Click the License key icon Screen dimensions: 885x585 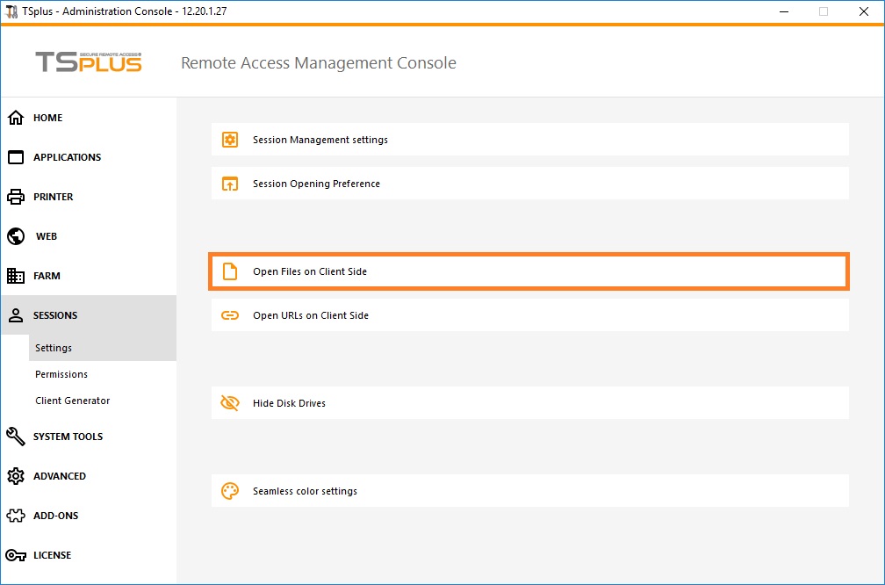tap(16, 555)
